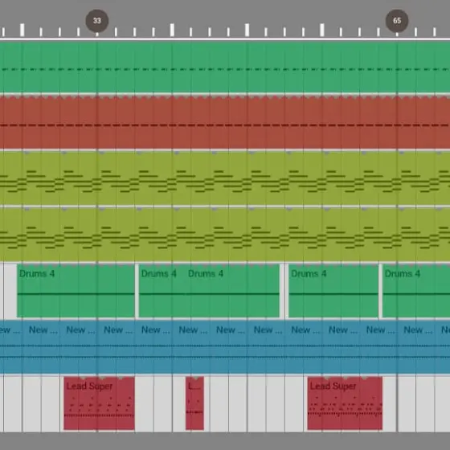Select the upper olive arpeggio track

225,178
